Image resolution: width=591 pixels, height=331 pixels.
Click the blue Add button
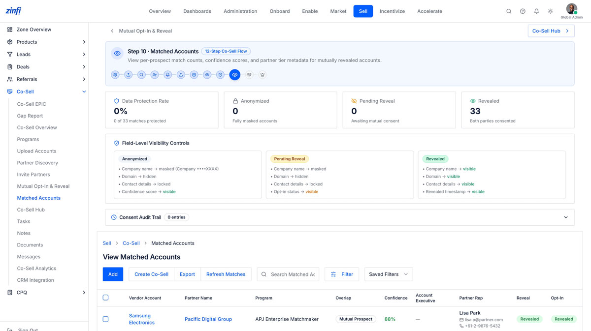click(x=113, y=274)
